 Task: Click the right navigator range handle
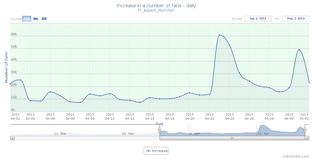pyautogui.click(x=305, y=130)
